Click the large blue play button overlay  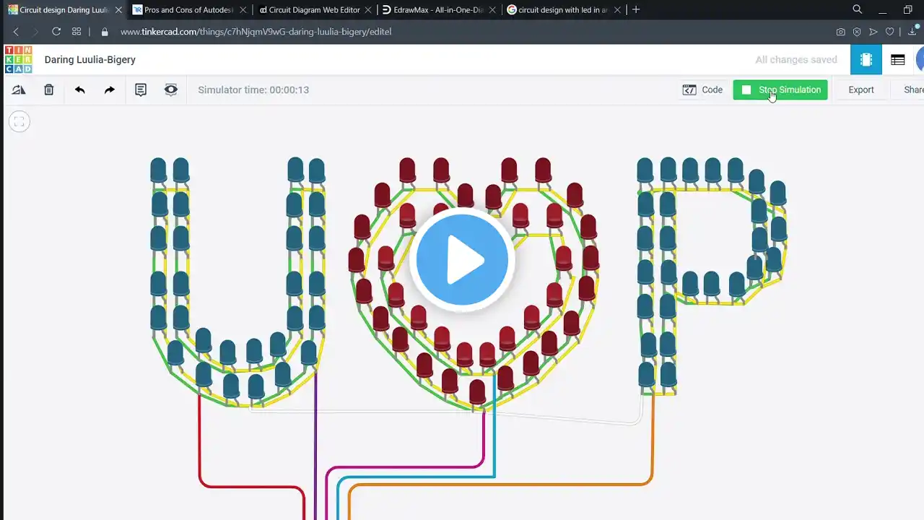[462, 260]
